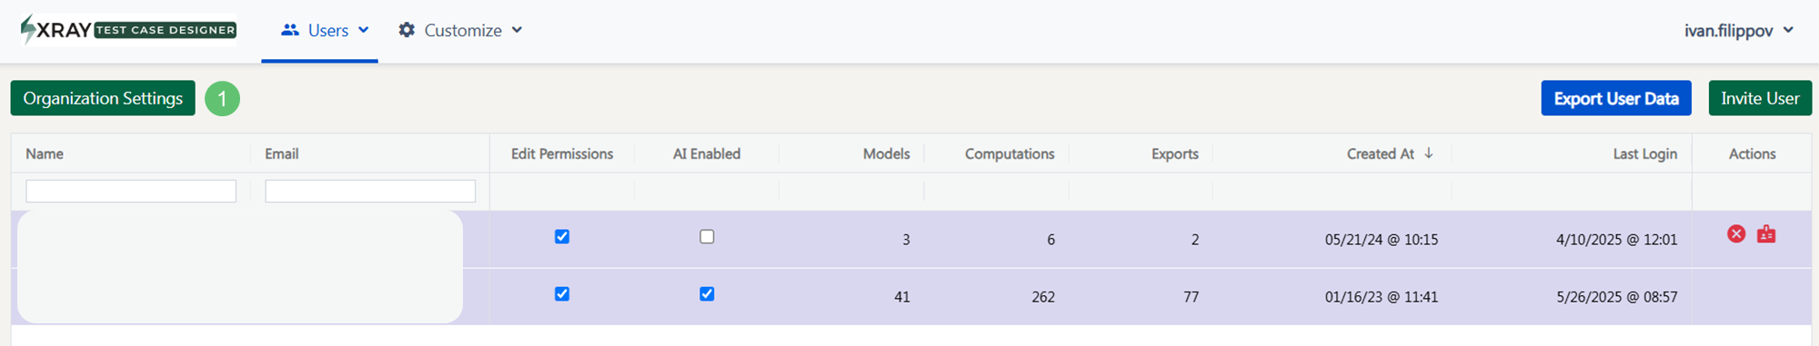Sort table by Last Login column

click(1644, 153)
